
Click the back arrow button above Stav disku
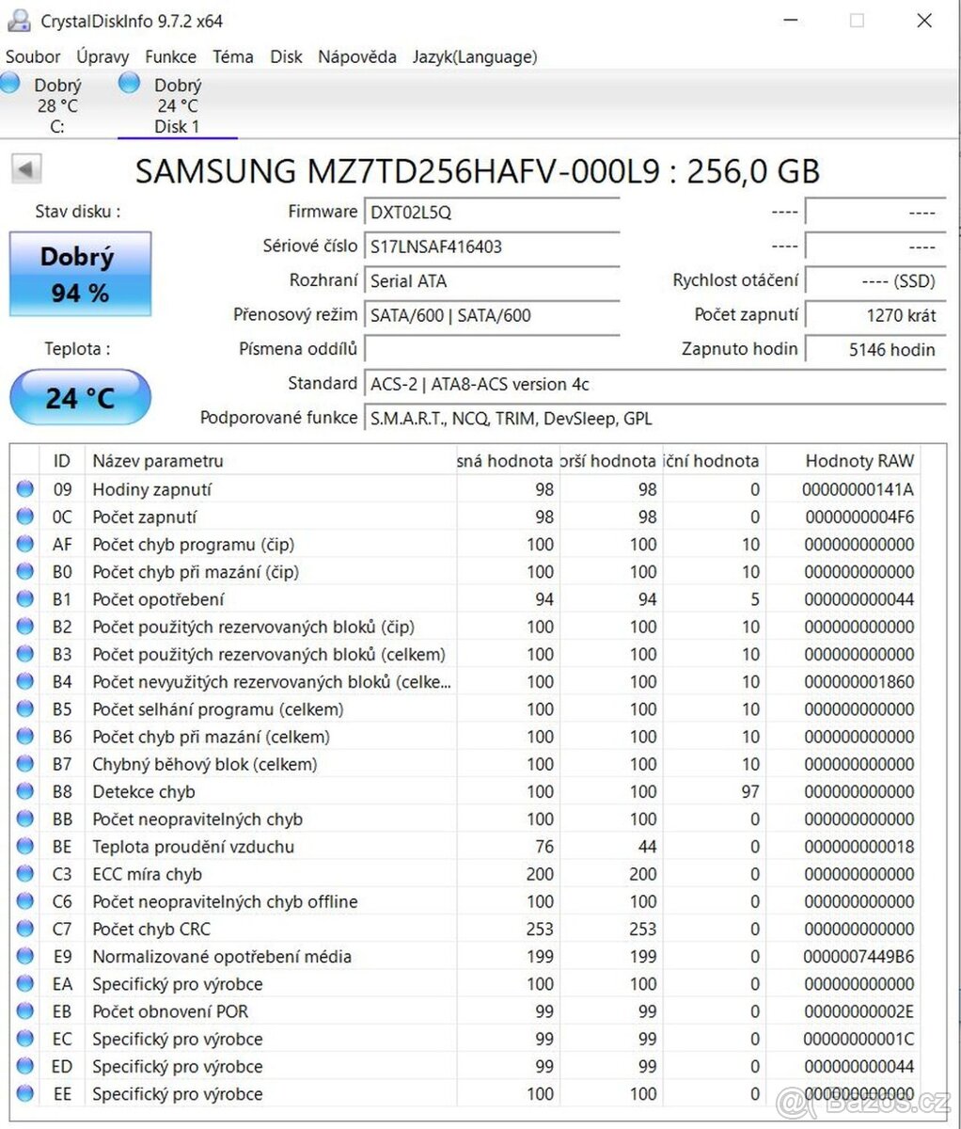click(25, 167)
